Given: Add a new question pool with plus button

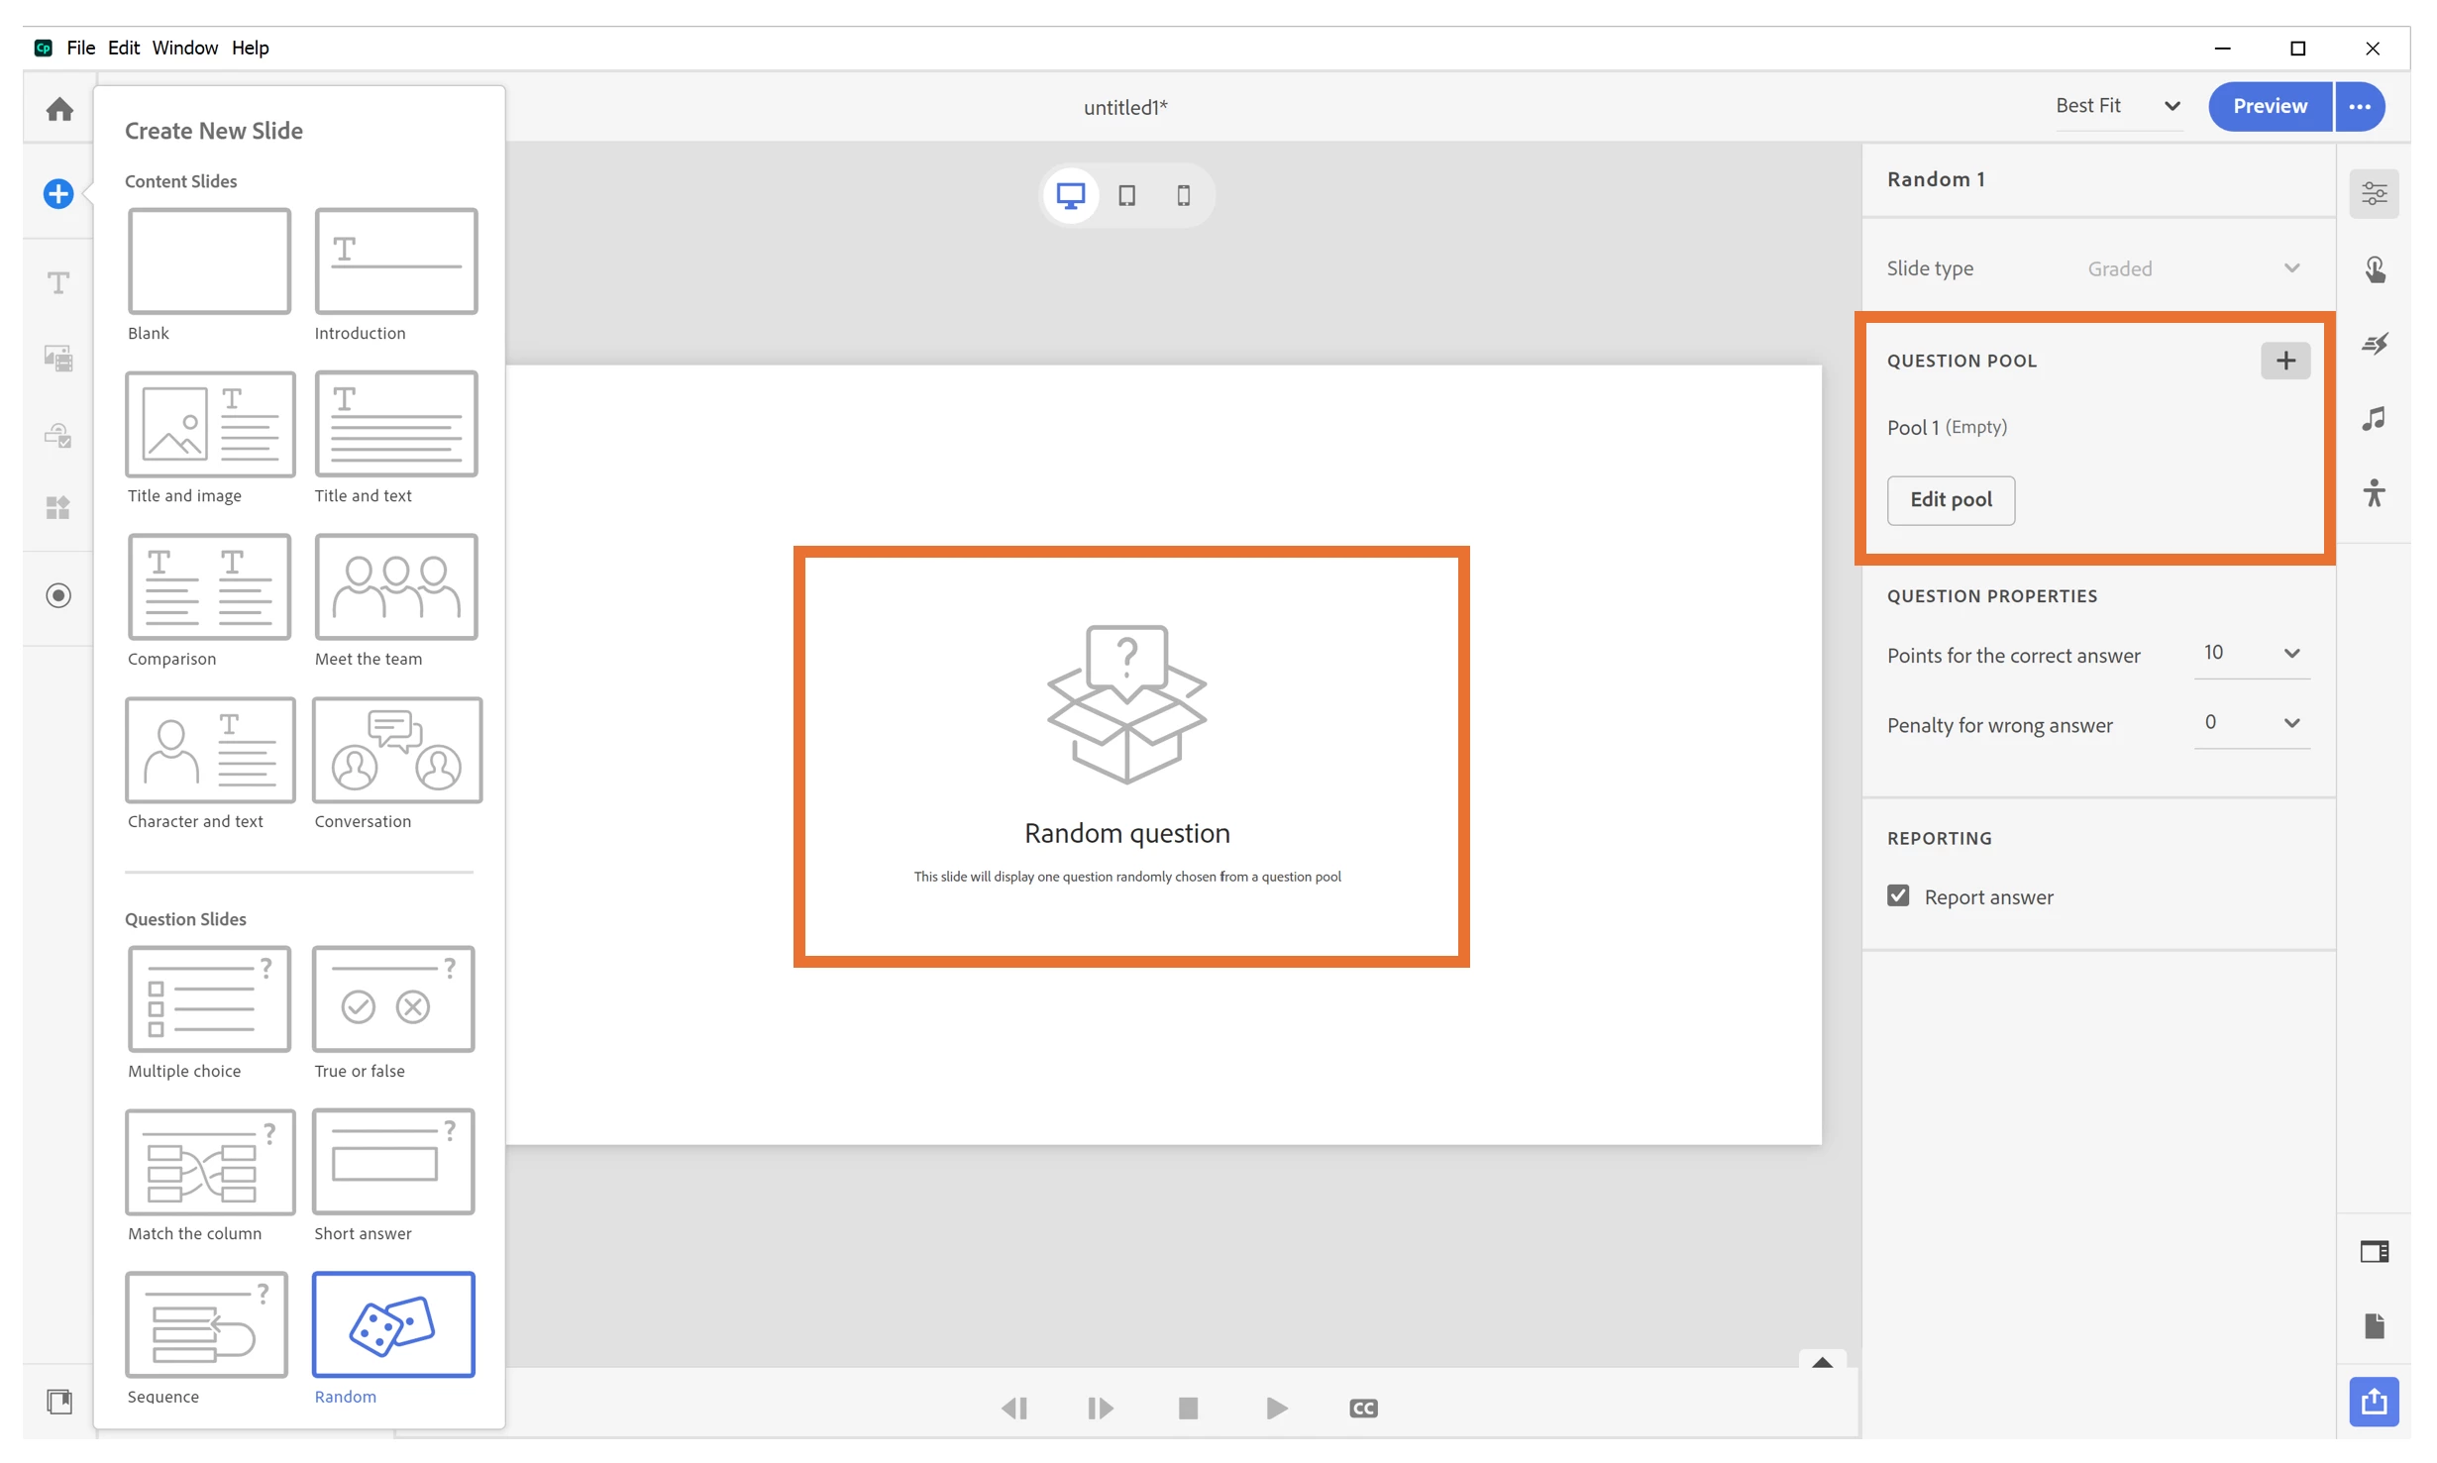Looking at the screenshot, I should click(x=2285, y=361).
